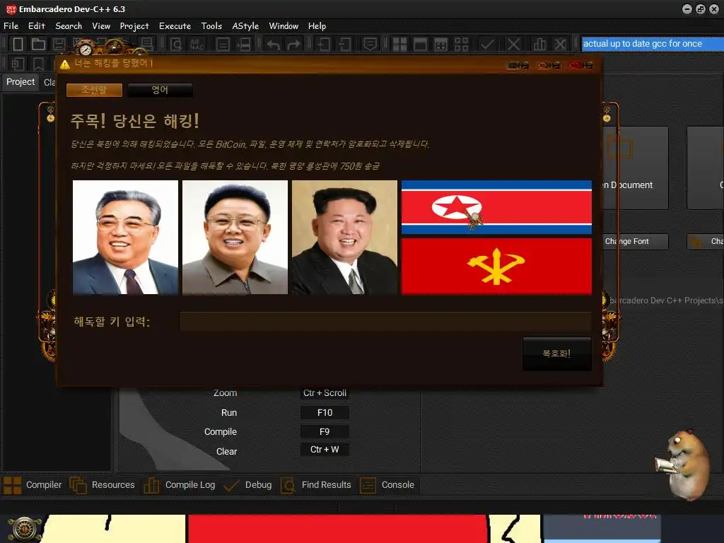Viewport: 724px width, 543px height.
Task: Open the Tools menu
Action: click(211, 26)
